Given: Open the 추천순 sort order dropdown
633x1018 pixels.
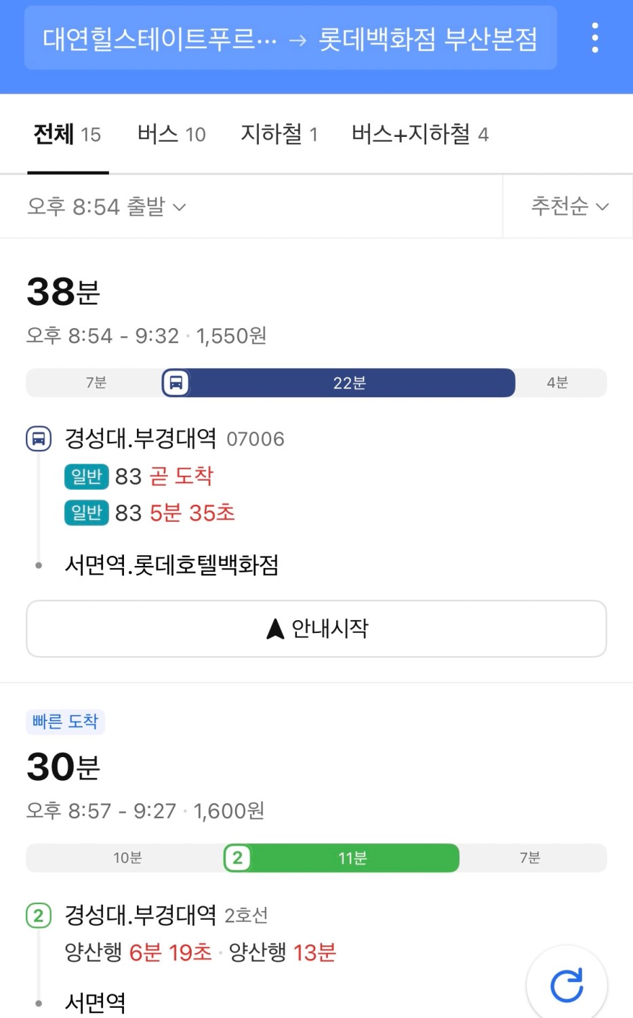Looking at the screenshot, I should pos(569,206).
